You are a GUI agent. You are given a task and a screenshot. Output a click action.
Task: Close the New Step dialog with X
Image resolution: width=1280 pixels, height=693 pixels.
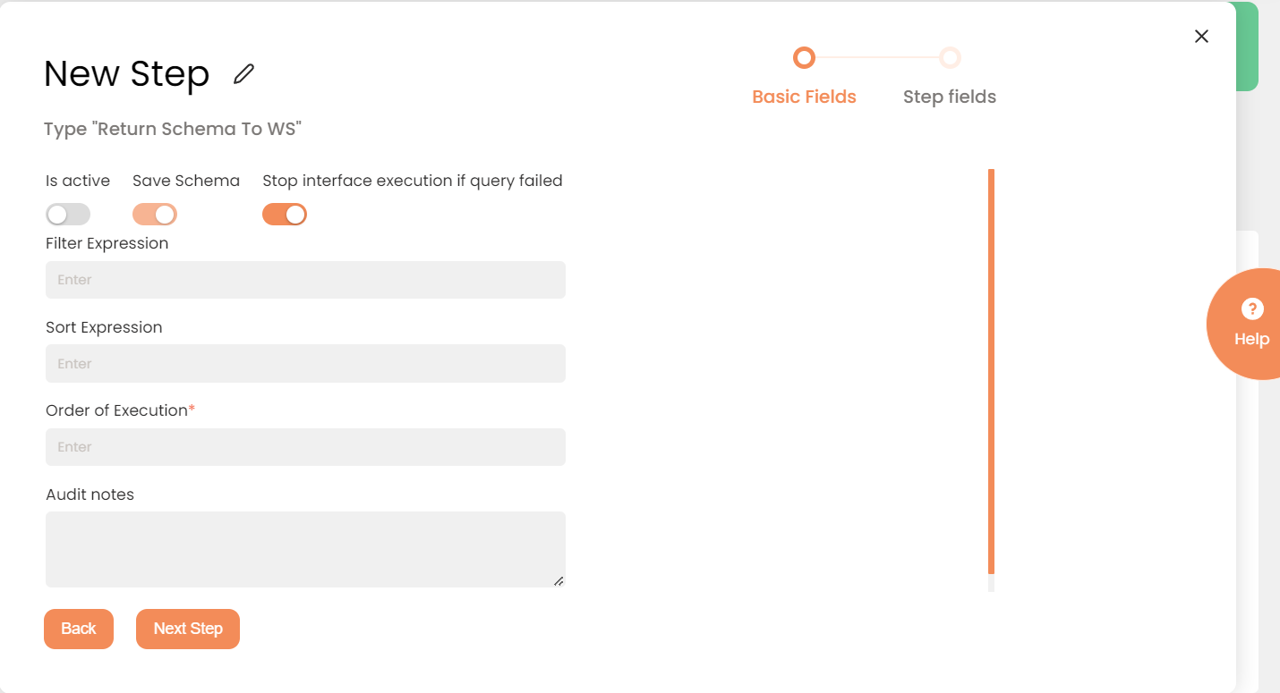point(1201,36)
